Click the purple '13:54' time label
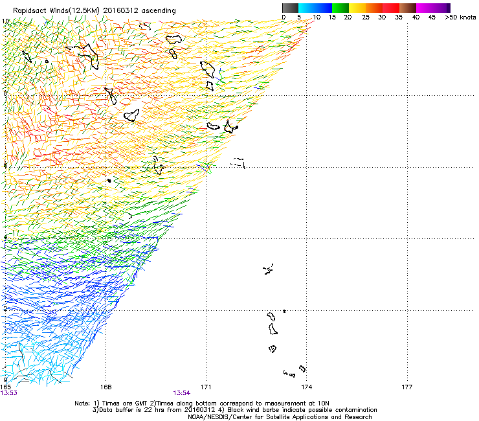 coord(182,393)
